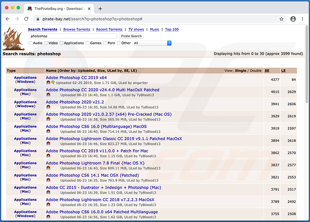Open the browser three-dot menu
Image resolution: width=310 pixels, height=222 pixels.
(302, 19)
